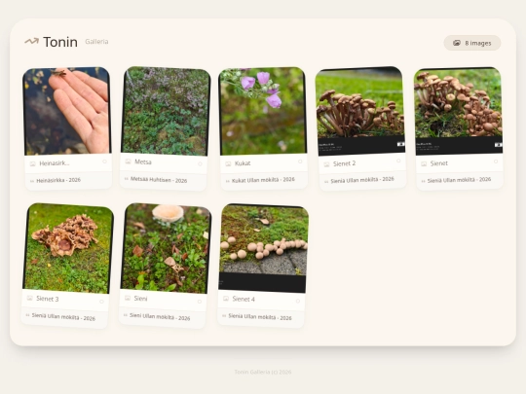Click the Sienet 3 card title
Image resolution: width=526 pixels, height=394 pixels.
[48, 299]
